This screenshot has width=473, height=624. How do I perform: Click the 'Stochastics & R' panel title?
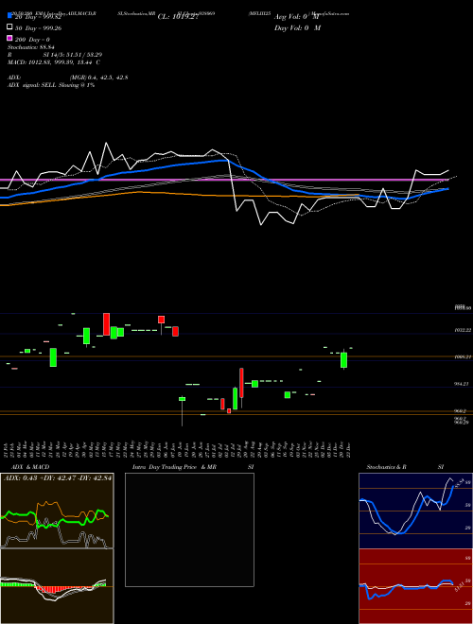pyautogui.click(x=386, y=467)
